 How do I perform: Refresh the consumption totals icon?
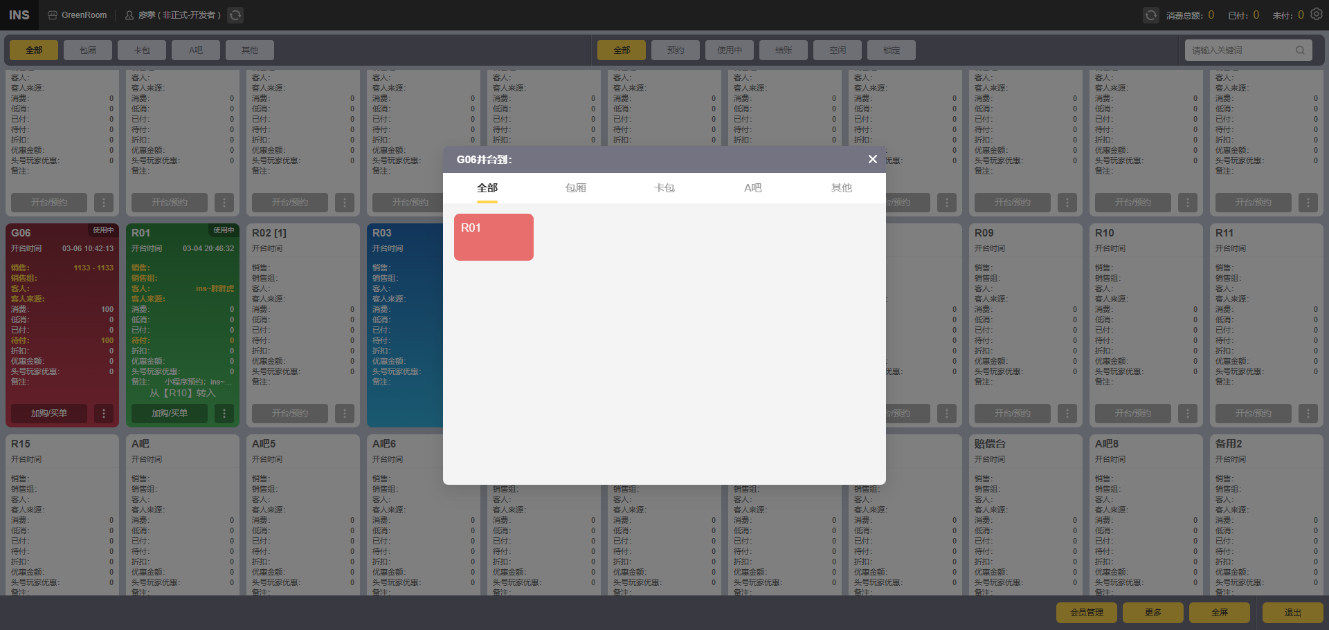(x=1151, y=15)
